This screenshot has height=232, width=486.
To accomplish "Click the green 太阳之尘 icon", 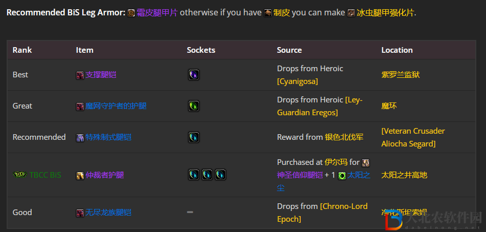I will [342, 176].
